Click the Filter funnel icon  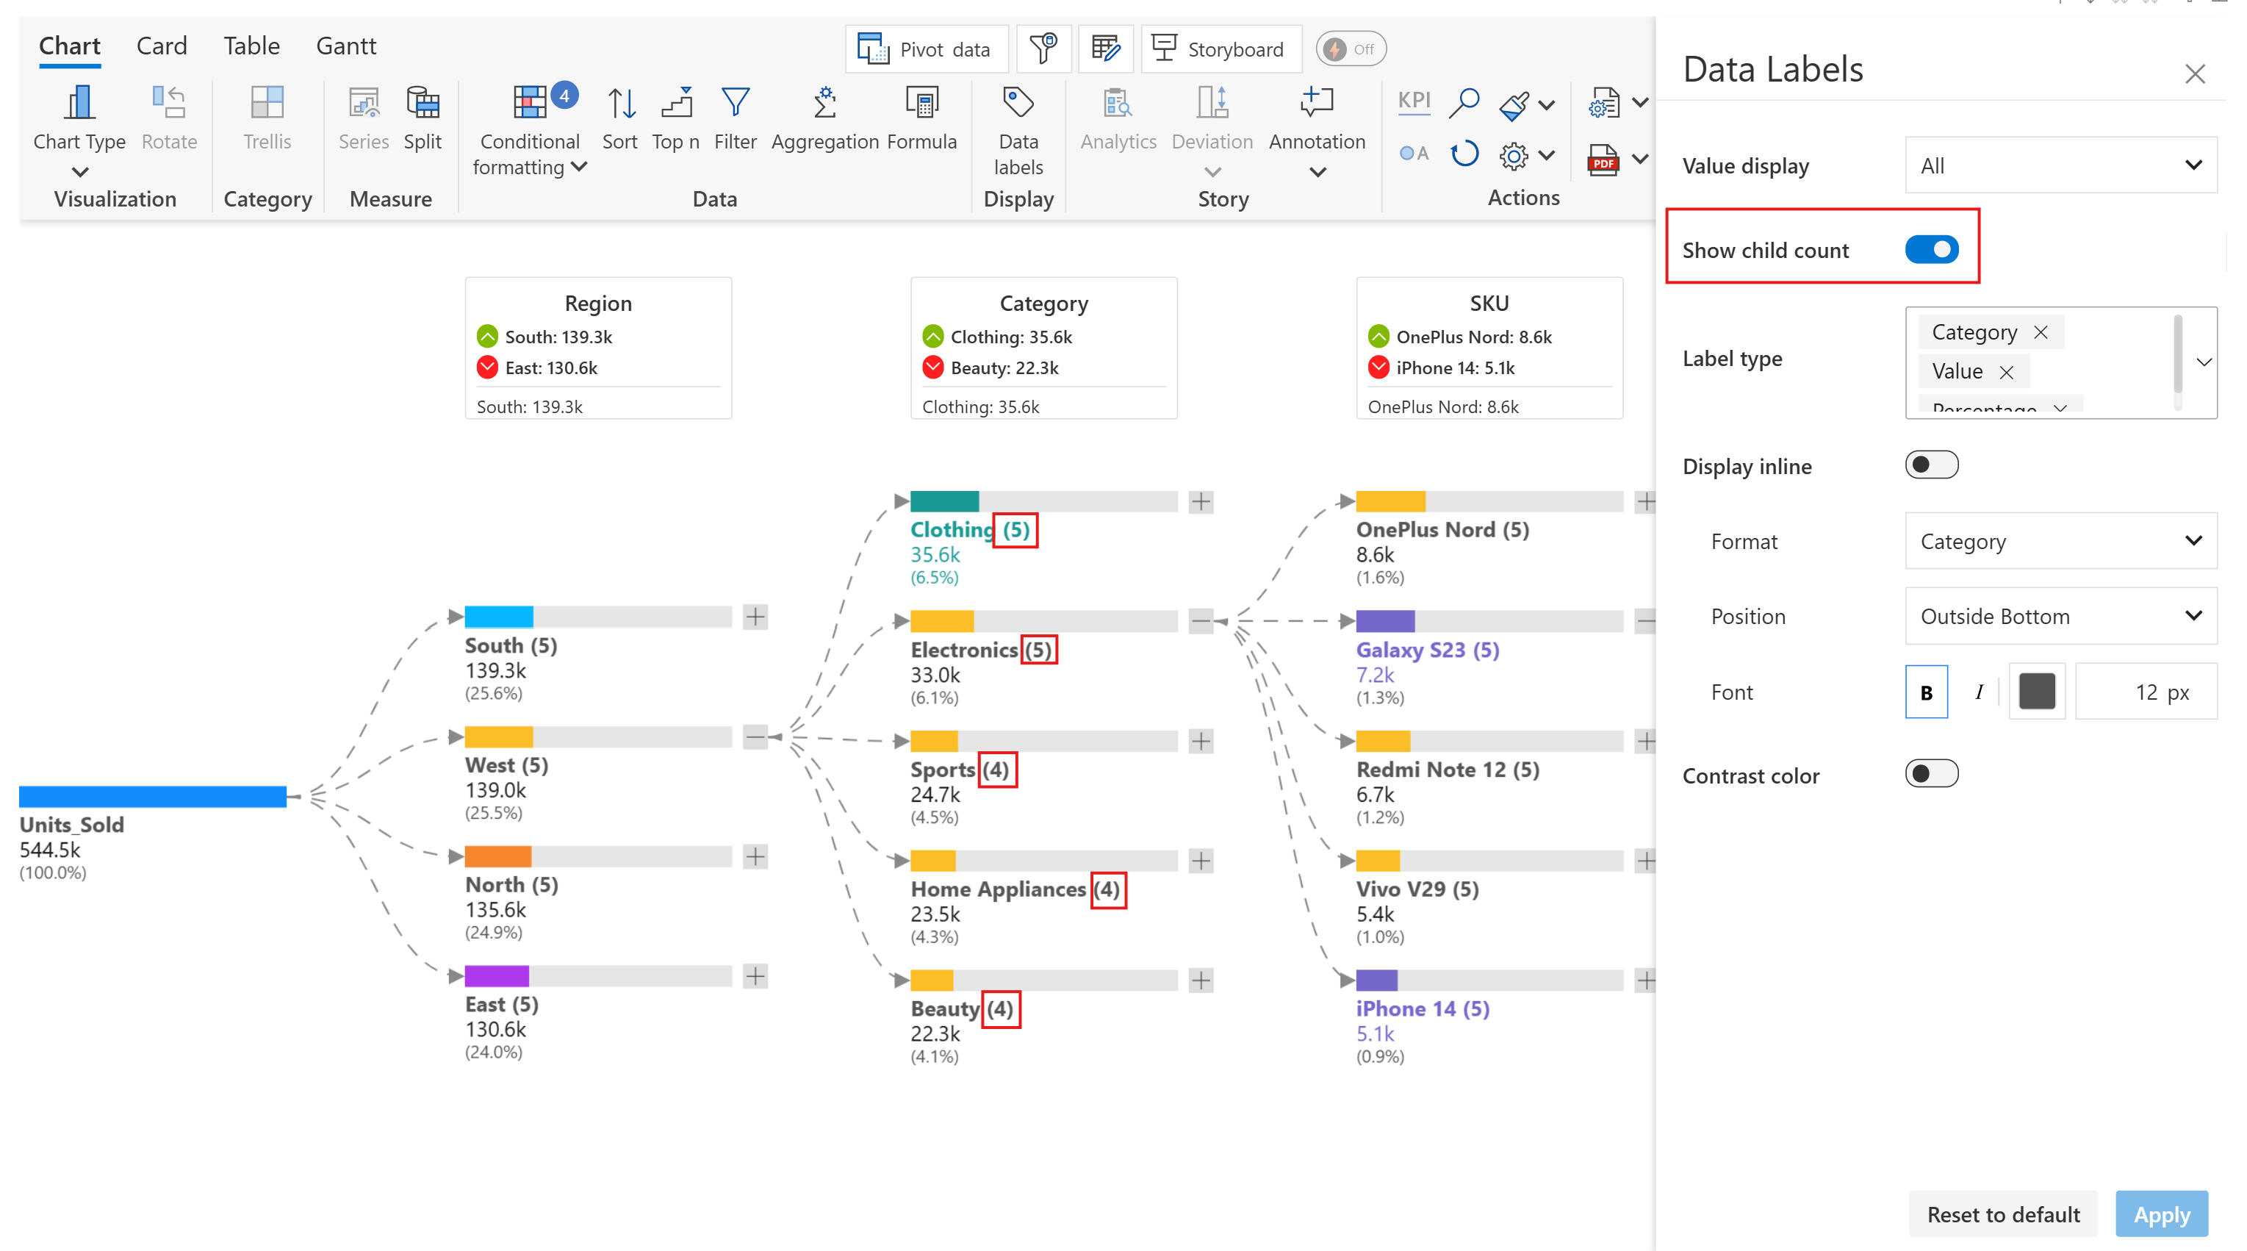(x=735, y=103)
